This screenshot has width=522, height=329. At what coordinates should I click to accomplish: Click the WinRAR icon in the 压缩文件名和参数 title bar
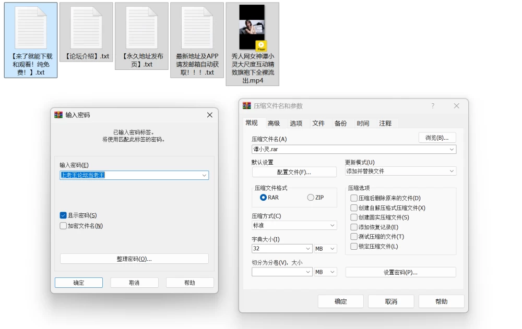pyautogui.click(x=247, y=106)
